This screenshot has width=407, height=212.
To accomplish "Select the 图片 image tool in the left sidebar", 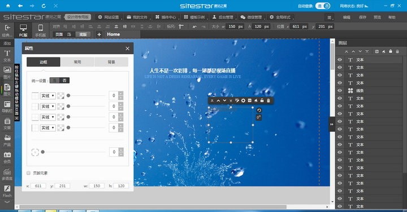I will tap(7, 72).
